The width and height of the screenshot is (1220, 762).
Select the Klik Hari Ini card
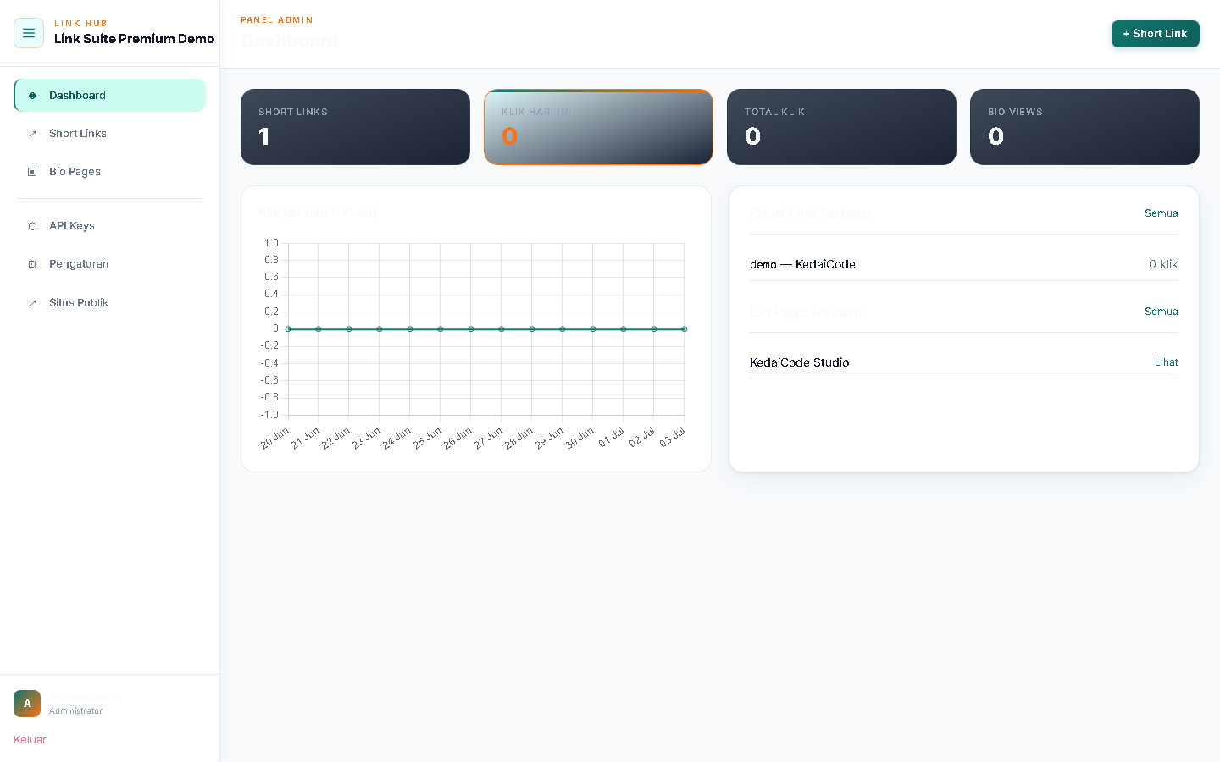(x=598, y=127)
